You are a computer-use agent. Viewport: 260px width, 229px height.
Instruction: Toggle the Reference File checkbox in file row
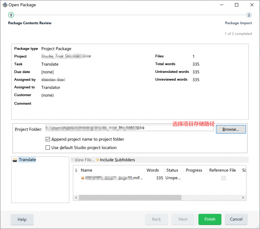click(x=223, y=178)
